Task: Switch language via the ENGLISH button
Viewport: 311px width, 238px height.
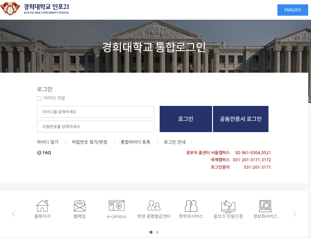Action: pos(292,10)
